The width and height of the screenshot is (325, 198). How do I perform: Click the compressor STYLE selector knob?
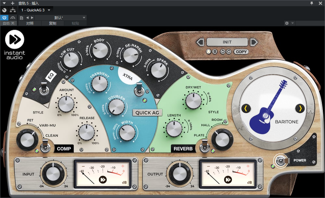(27, 140)
